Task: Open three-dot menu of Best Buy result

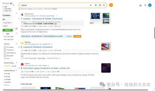Action: (x=52, y=44)
